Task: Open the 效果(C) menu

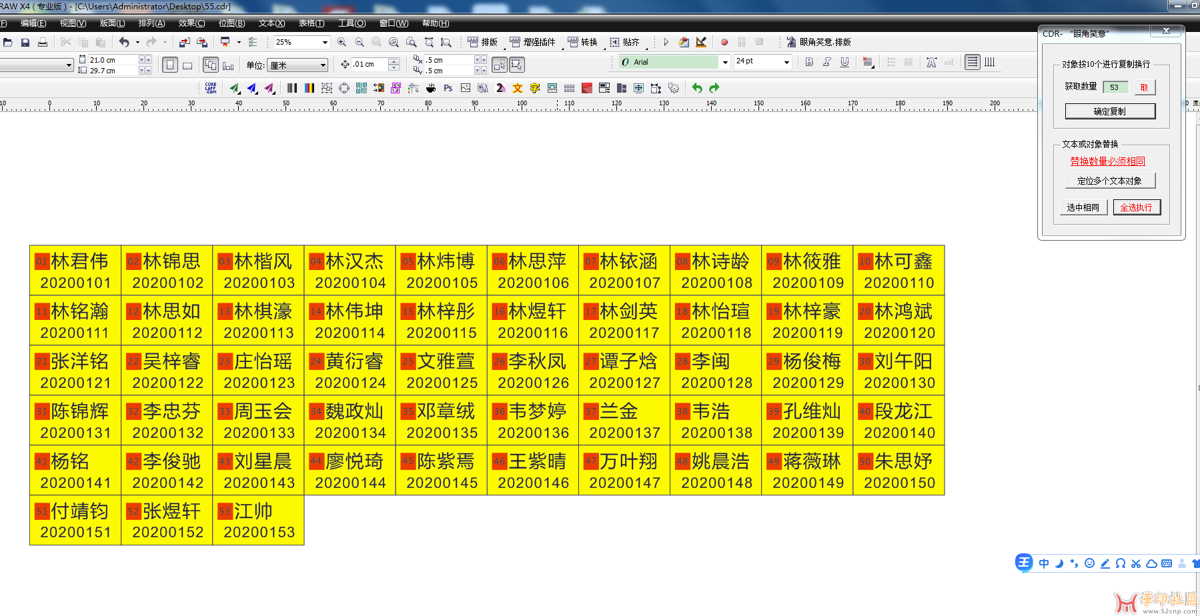Action: coord(191,23)
